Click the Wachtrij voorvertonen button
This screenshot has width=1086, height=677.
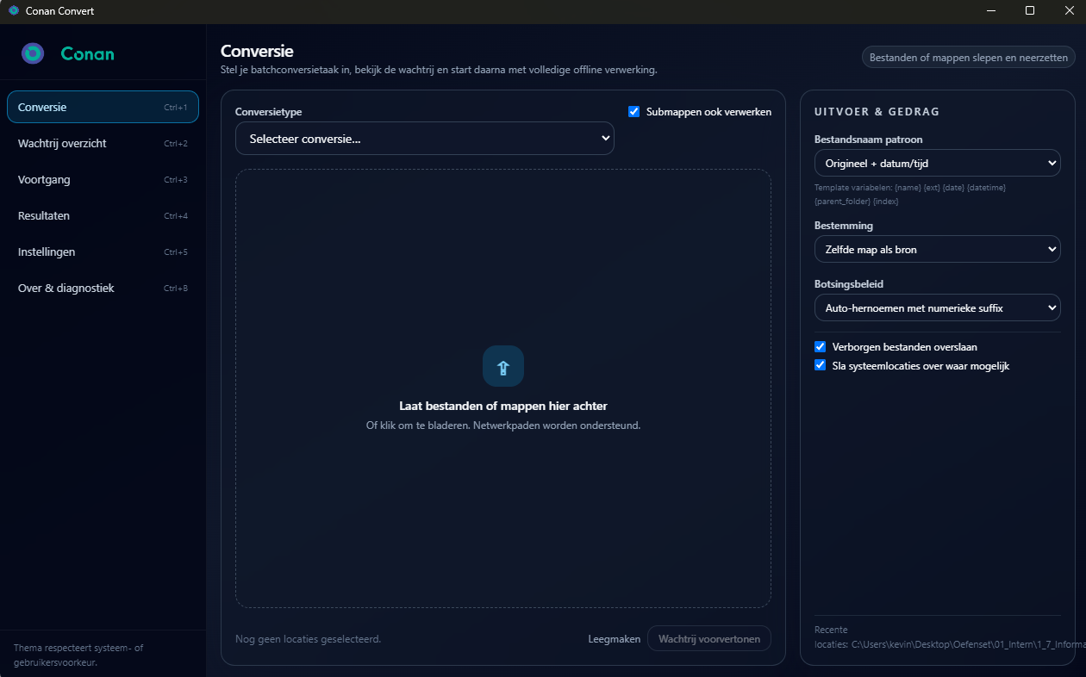pyautogui.click(x=708, y=638)
